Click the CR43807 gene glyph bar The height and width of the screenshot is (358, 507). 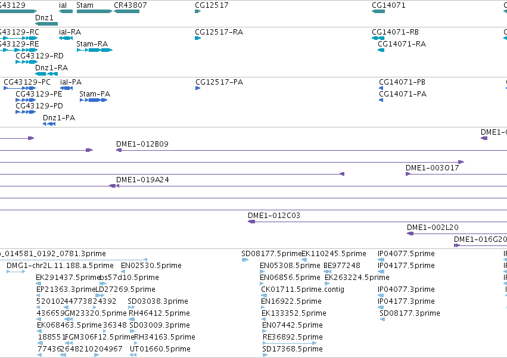point(127,11)
